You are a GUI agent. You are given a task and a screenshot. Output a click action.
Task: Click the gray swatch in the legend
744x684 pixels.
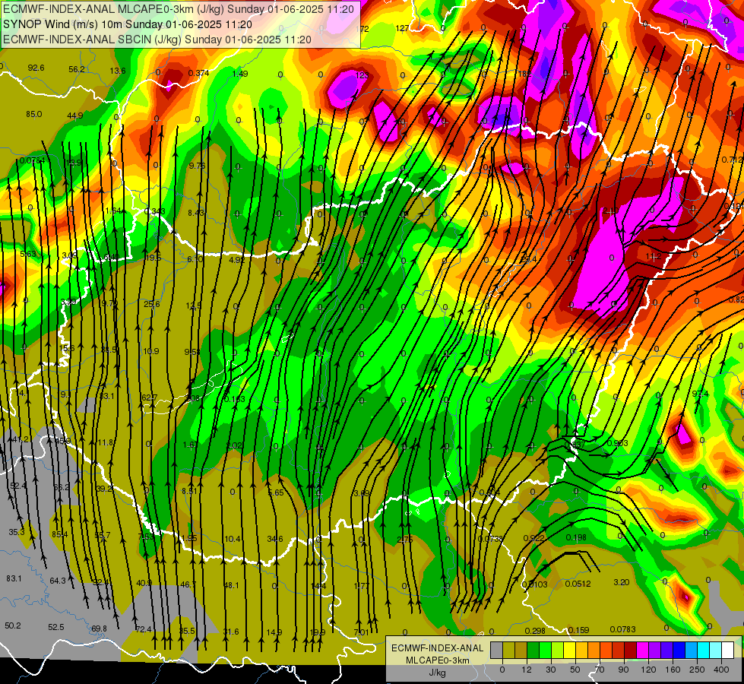pos(496,650)
